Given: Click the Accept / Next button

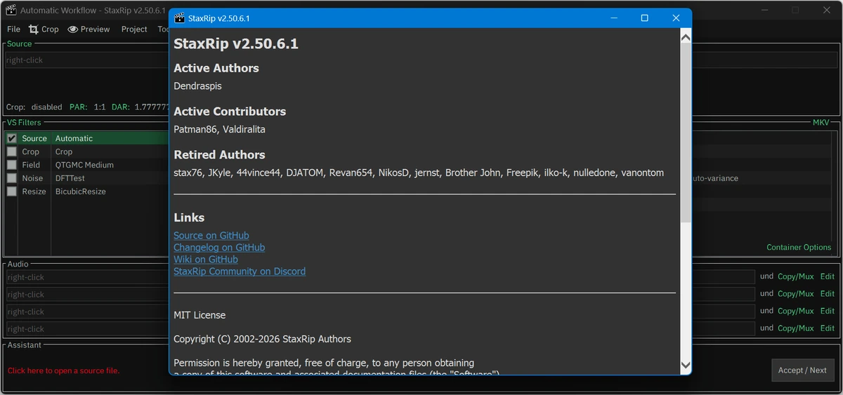Looking at the screenshot, I should (802, 370).
